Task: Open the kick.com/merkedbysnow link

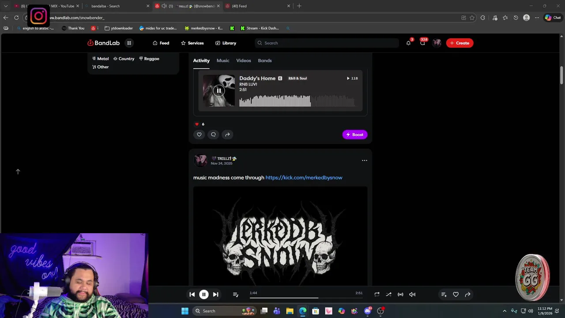Action: coord(304,178)
